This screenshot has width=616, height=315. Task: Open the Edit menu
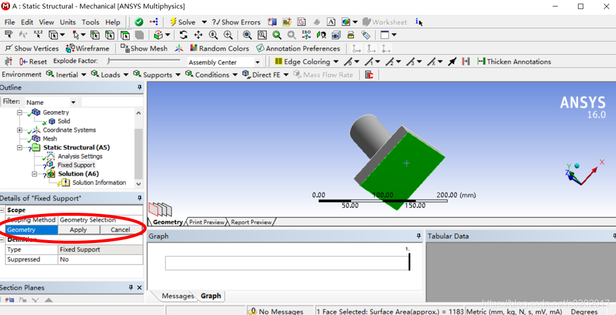pos(27,22)
